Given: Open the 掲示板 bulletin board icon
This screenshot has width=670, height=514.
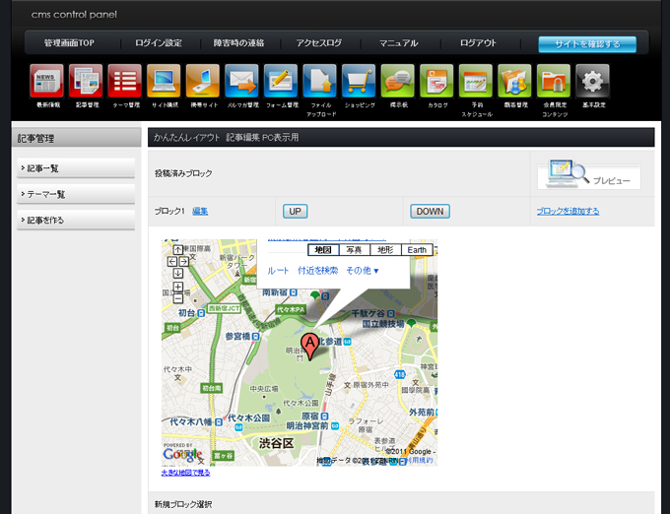Looking at the screenshot, I should point(397,81).
